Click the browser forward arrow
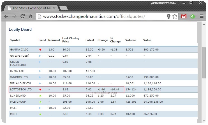The height and width of the screenshot is (125, 208). [x=14, y=16]
